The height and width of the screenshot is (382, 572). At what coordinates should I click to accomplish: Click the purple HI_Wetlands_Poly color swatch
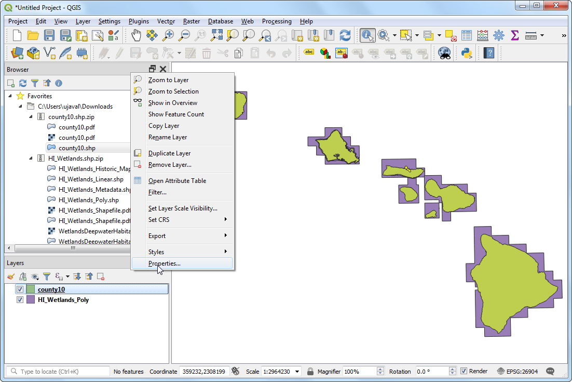coord(31,300)
